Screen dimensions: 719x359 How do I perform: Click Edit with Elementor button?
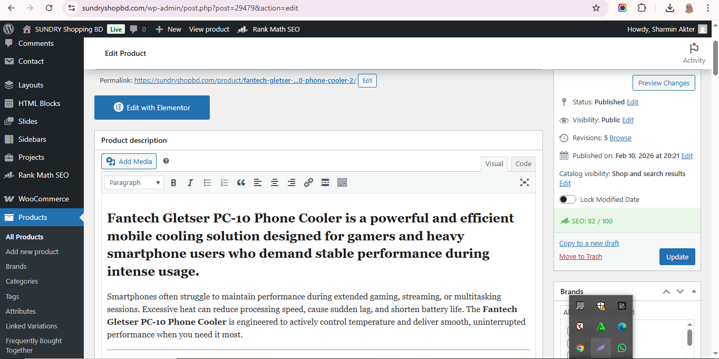pos(152,108)
